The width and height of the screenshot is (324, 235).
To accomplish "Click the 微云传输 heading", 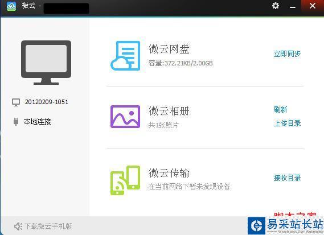I will [169, 173].
